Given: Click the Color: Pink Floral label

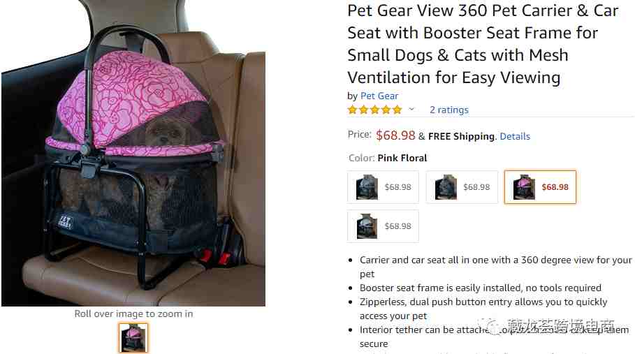Looking at the screenshot, I should pos(388,158).
